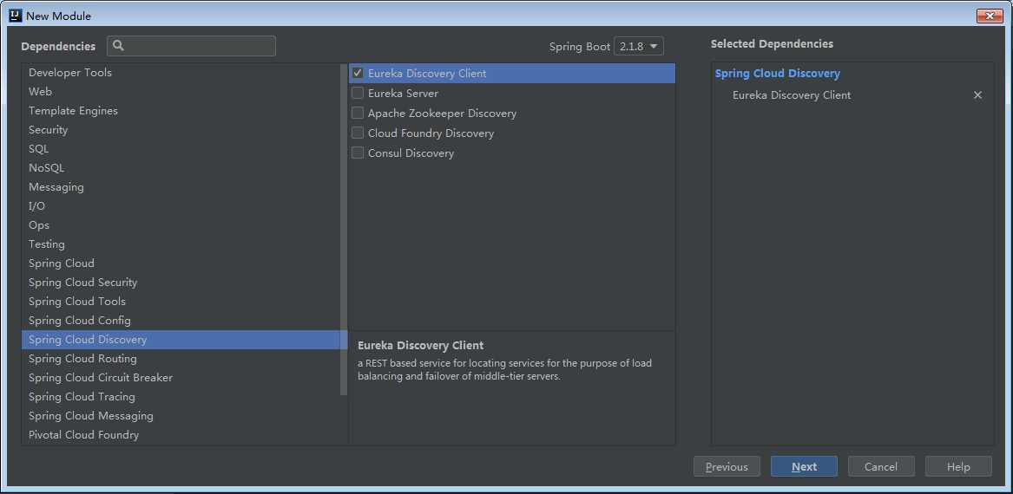
Task: Enable the Eureka Server checkbox
Action: coord(358,93)
